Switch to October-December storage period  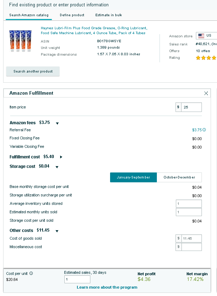click(x=179, y=177)
